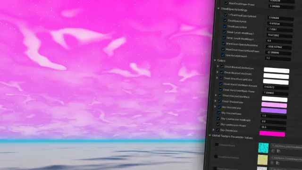Click OpacityLerpAmount value field 1.2
This screenshot has height=170, width=302.
(x=278, y=59)
